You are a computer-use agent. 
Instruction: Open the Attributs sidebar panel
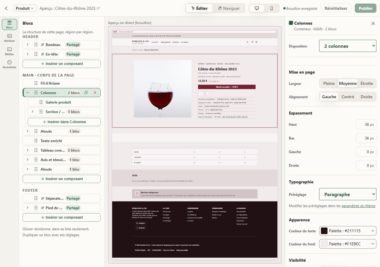pos(9,38)
